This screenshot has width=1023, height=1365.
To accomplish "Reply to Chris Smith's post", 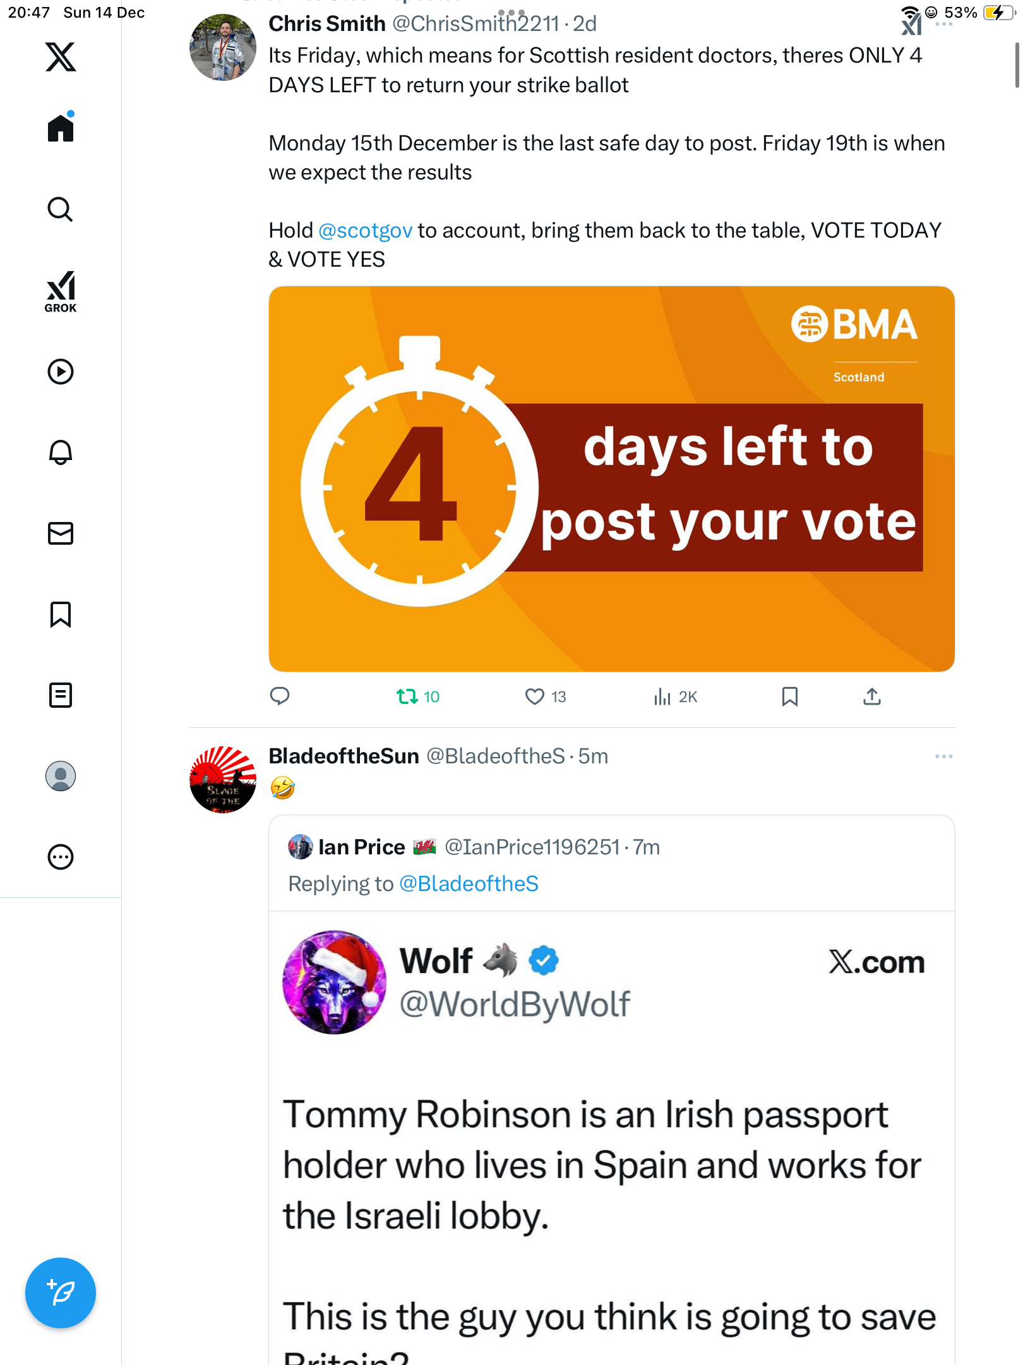I will [x=280, y=696].
